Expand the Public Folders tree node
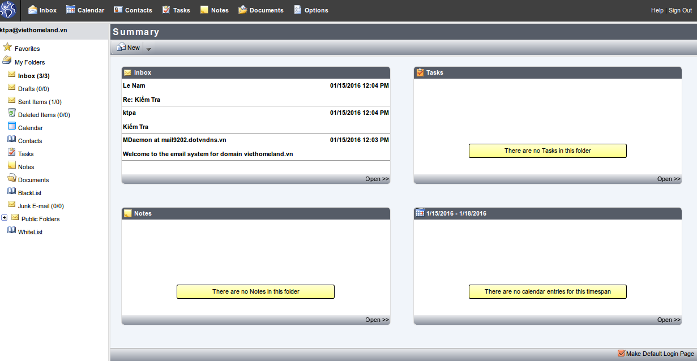The width and height of the screenshot is (697, 361). point(4,218)
